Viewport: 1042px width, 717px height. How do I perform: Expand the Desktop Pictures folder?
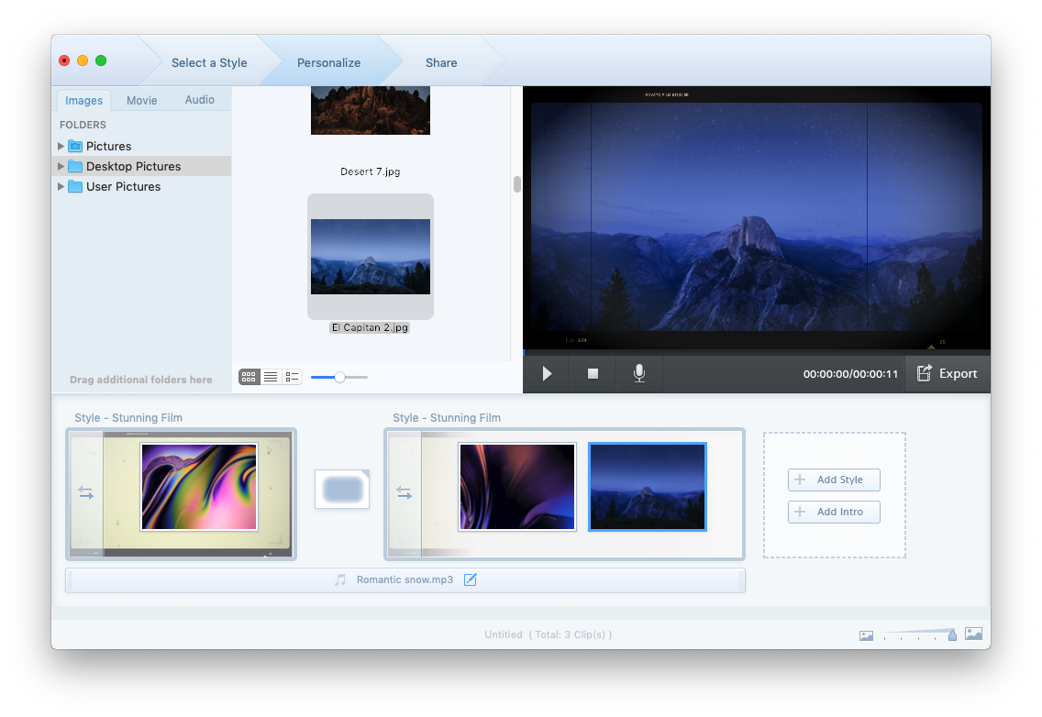pos(61,166)
